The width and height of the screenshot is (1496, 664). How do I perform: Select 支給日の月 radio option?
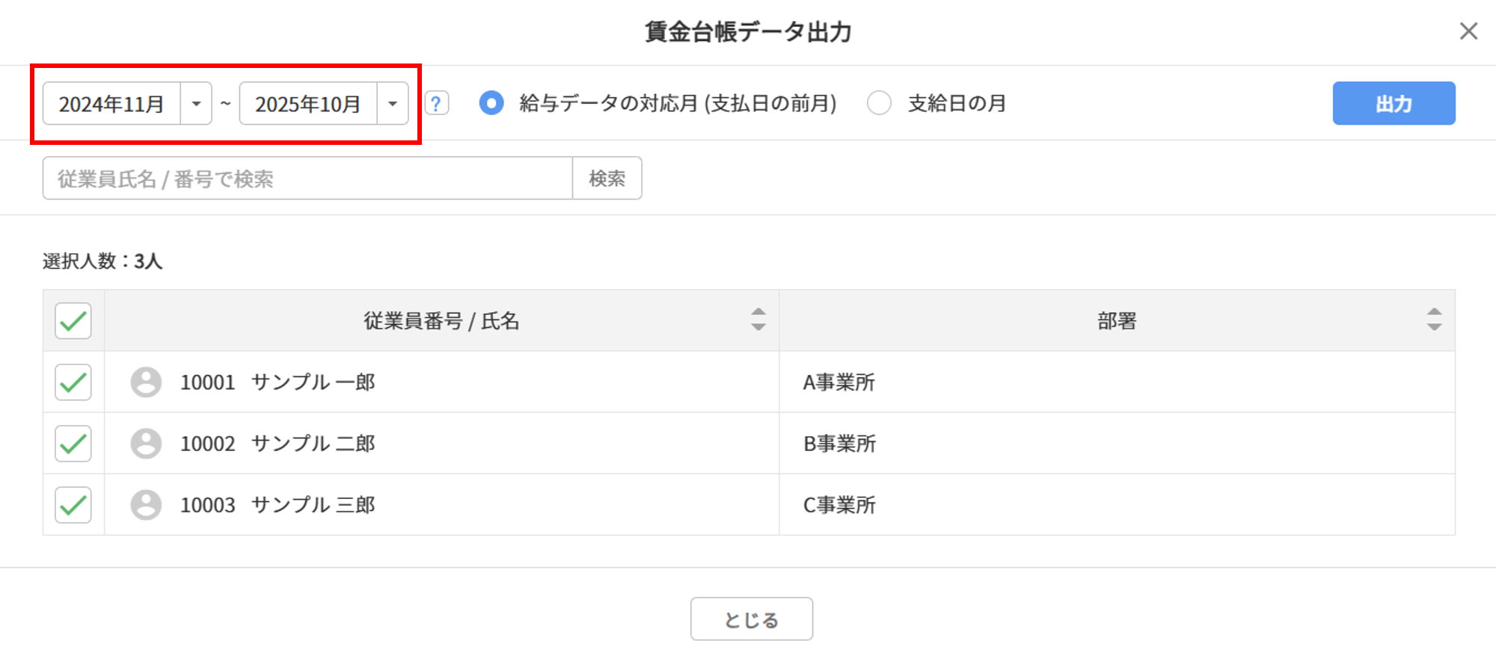tap(879, 103)
